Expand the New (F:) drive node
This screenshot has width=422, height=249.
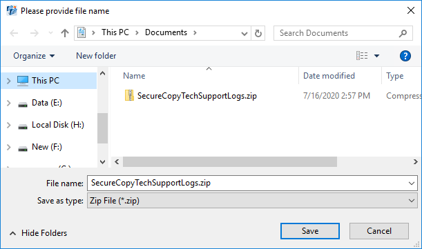(8, 147)
